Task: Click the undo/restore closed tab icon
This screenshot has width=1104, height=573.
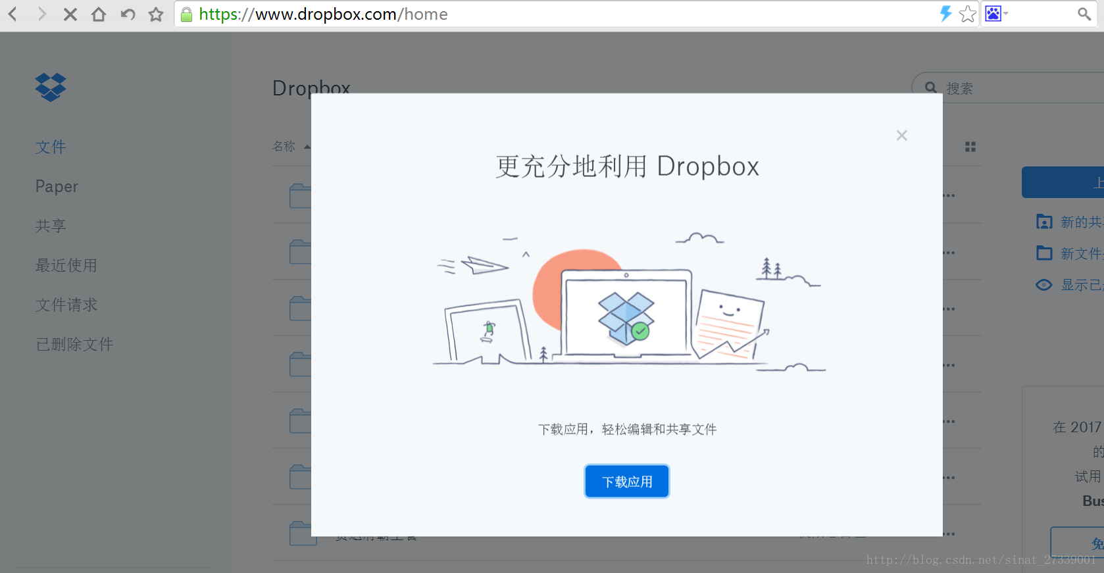Action: coord(128,14)
